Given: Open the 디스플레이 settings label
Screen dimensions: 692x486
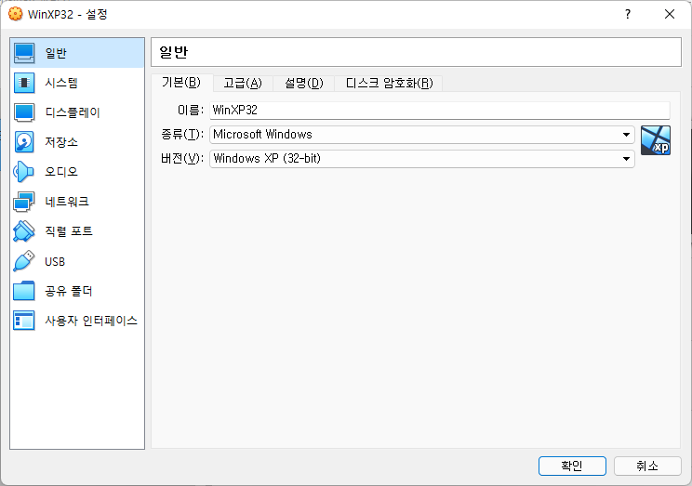Looking at the screenshot, I should tap(73, 112).
